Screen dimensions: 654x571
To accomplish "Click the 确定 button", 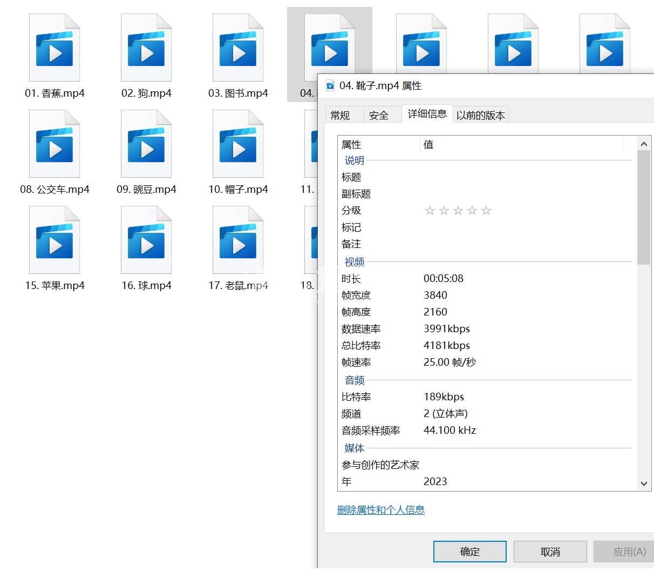I will click(x=469, y=552).
